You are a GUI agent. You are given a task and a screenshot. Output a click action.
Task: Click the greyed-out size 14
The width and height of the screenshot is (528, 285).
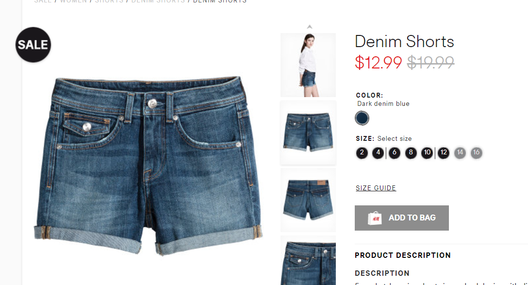[x=460, y=152]
